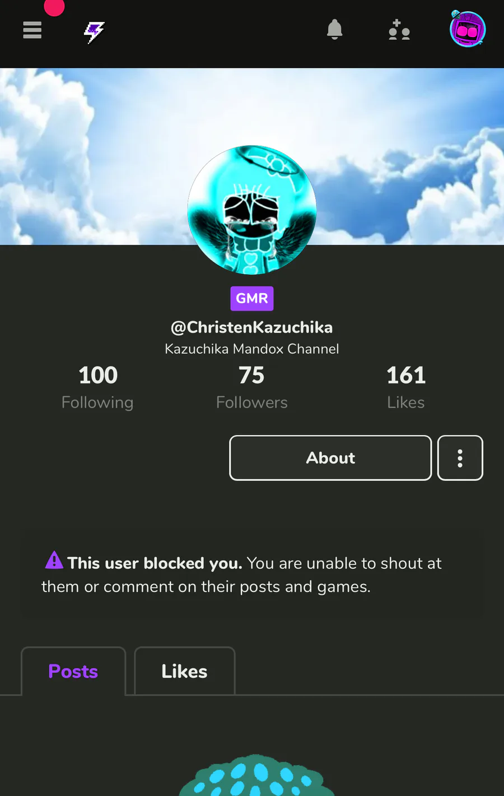504x796 pixels.
Task: Switch to the Posts tab
Action: 73,671
